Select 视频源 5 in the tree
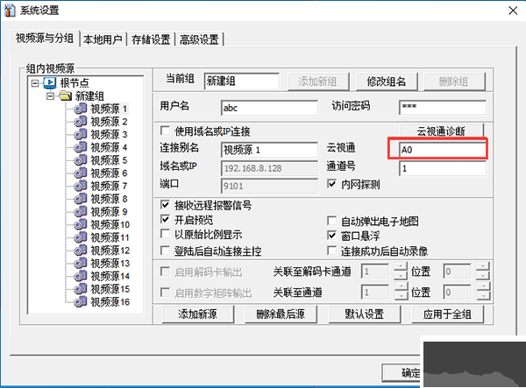Image resolution: width=526 pixels, height=388 pixels. [109, 160]
